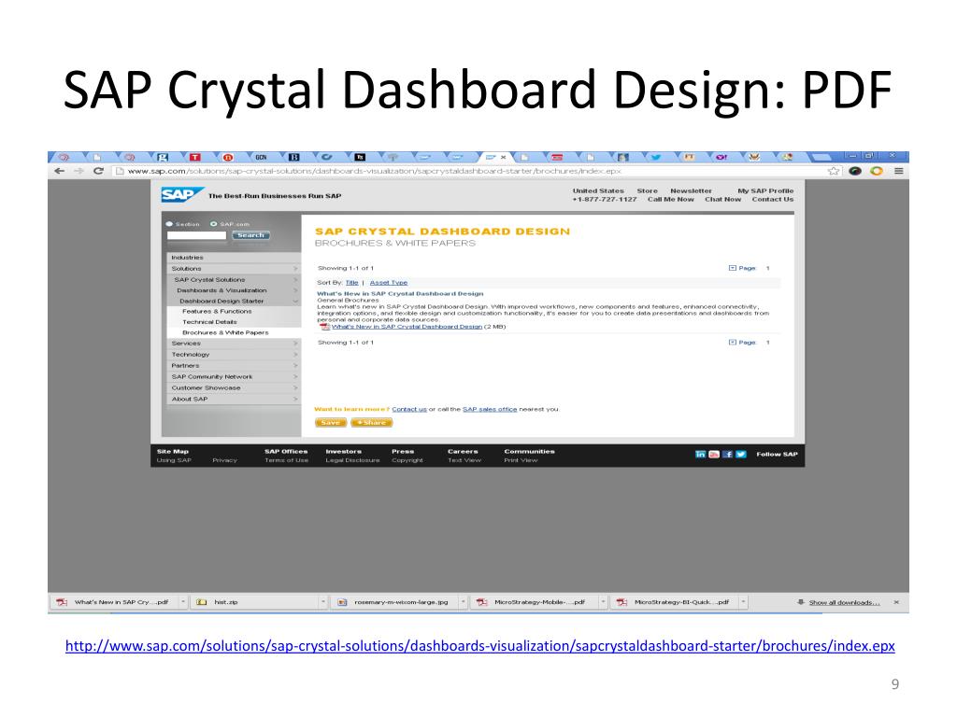
Task: Sort results by Title link
Action: pyautogui.click(x=351, y=282)
